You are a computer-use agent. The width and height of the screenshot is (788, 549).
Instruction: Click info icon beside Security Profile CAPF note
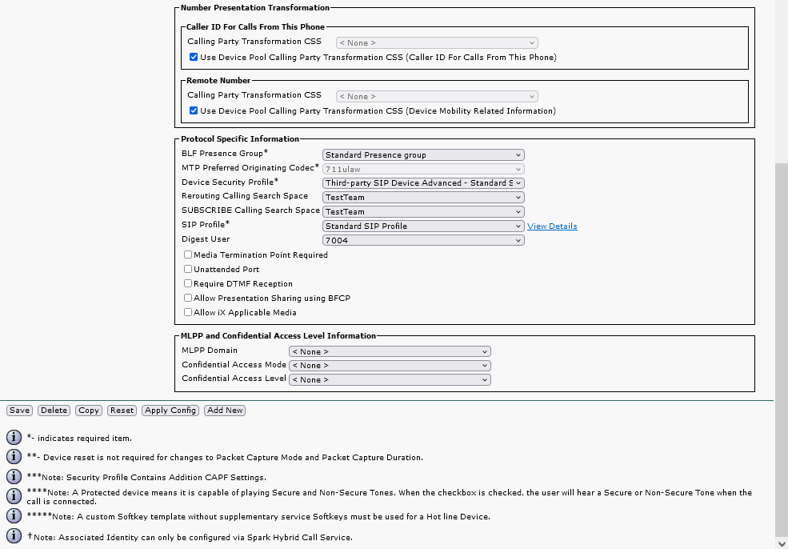(x=14, y=476)
